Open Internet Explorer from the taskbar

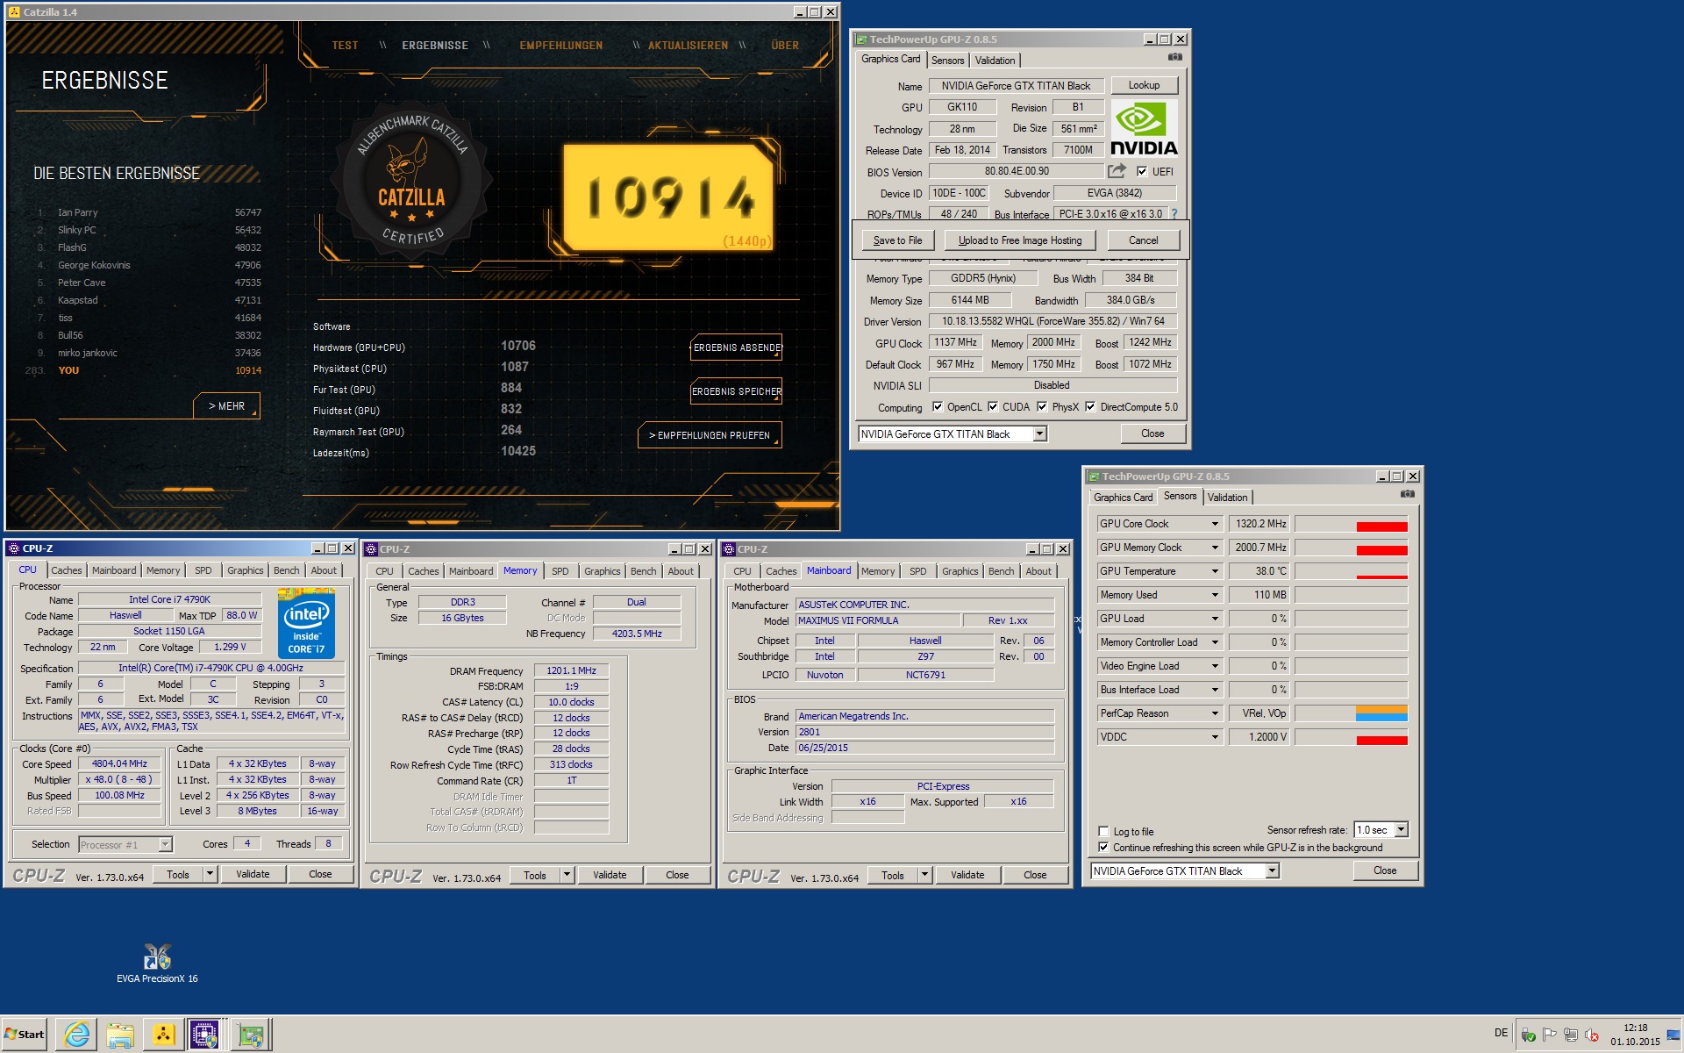[x=76, y=1035]
